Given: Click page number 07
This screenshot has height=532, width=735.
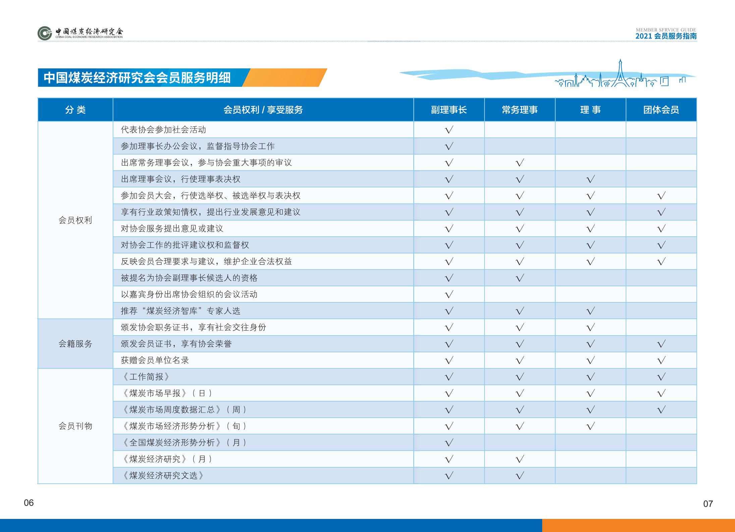Looking at the screenshot, I should (708, 504).
